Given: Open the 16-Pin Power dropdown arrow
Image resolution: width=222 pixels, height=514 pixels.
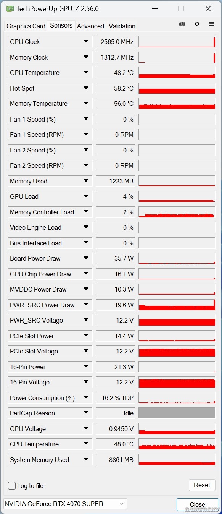Looking at the screenshot, I should coord(86,367).
